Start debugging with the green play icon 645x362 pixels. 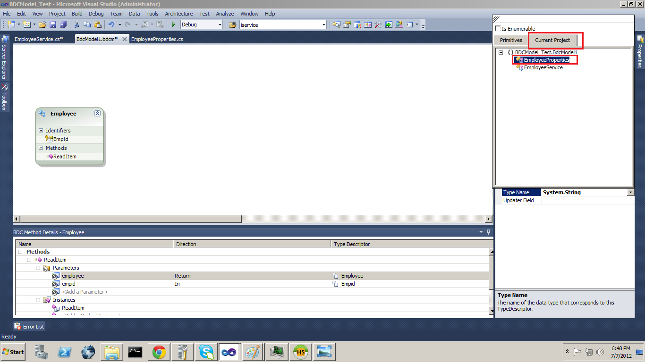[x=173, y=25]
